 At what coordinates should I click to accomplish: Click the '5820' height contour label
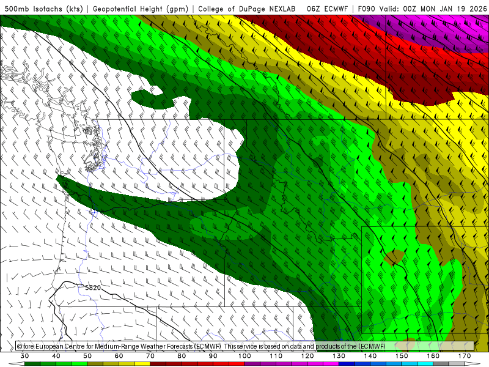coord(93,287)
